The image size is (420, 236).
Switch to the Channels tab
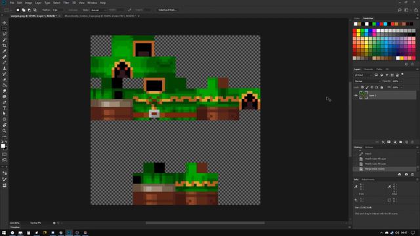[x=368, y=69]
